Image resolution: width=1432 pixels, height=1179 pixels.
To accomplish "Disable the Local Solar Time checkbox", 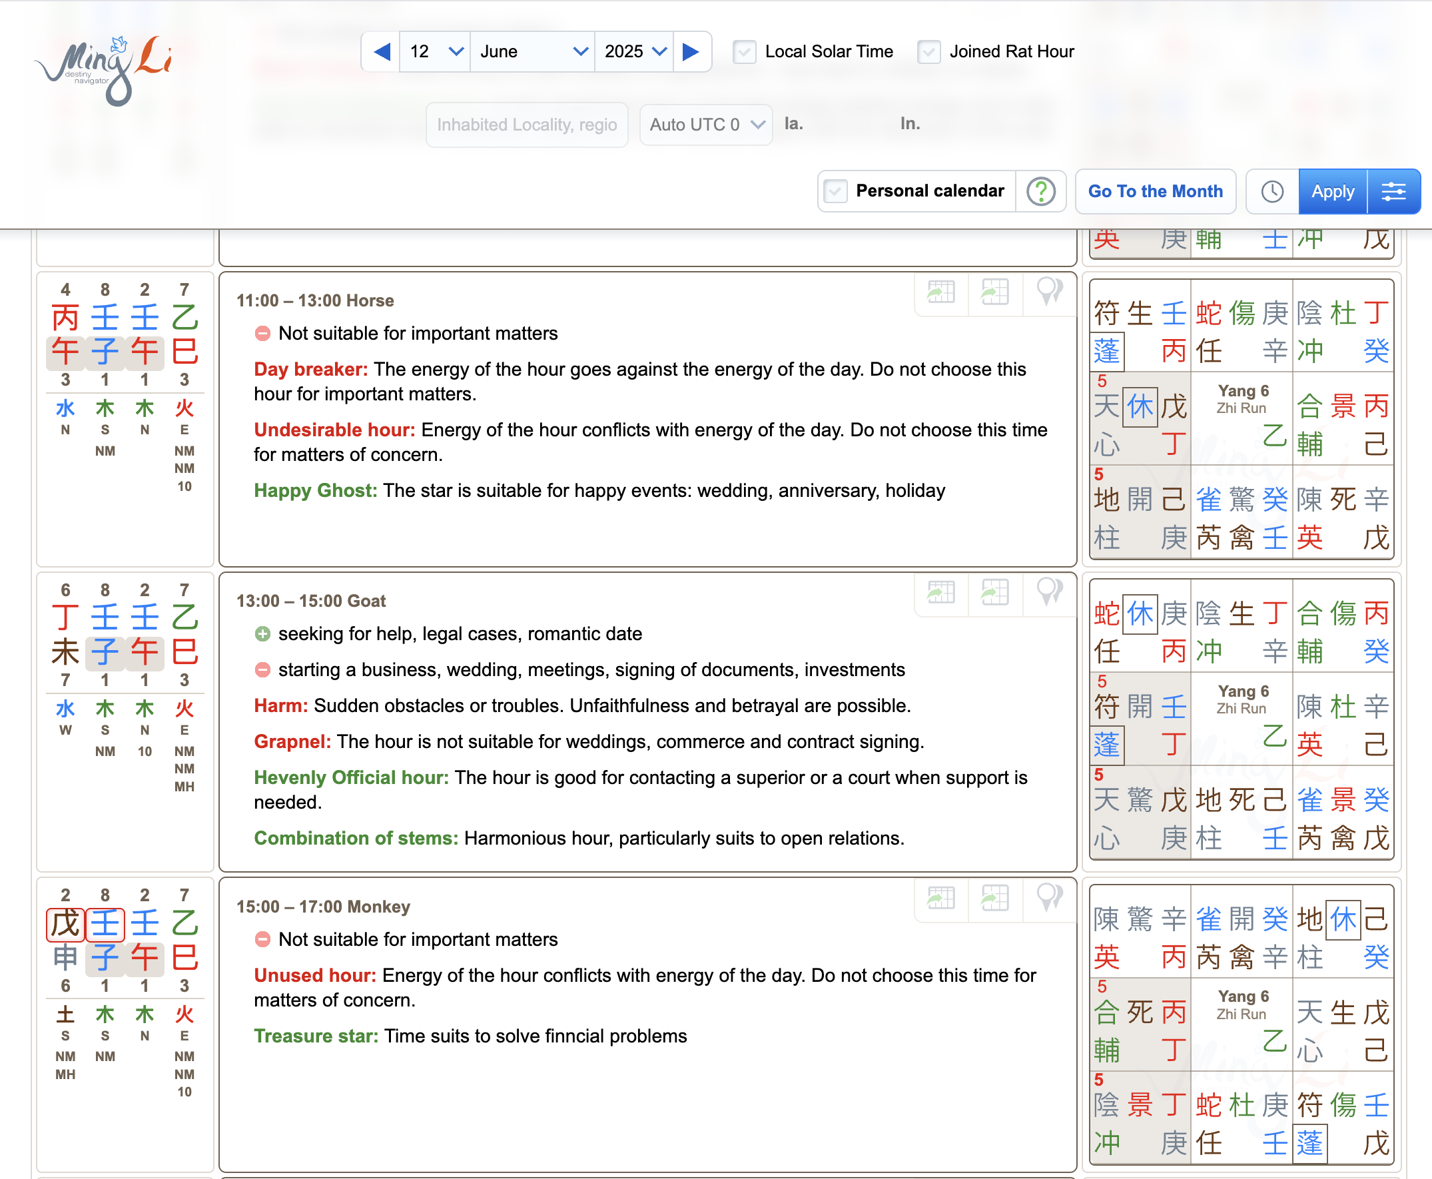I will pyautogui.click(x=744, y=51).
